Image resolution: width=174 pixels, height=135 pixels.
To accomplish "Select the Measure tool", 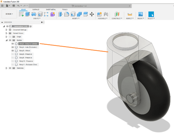I will (x=130, y=14).
